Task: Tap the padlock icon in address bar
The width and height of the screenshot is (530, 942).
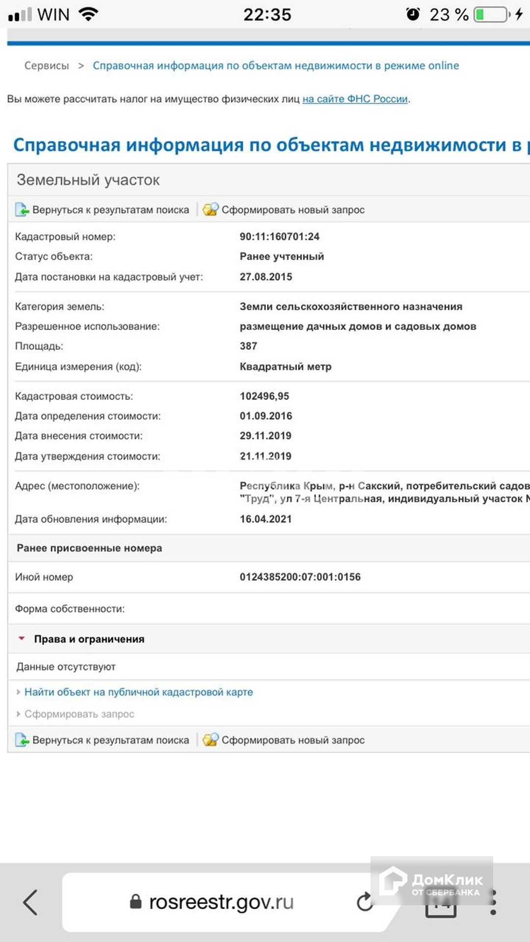Action: tap(135, 901)
